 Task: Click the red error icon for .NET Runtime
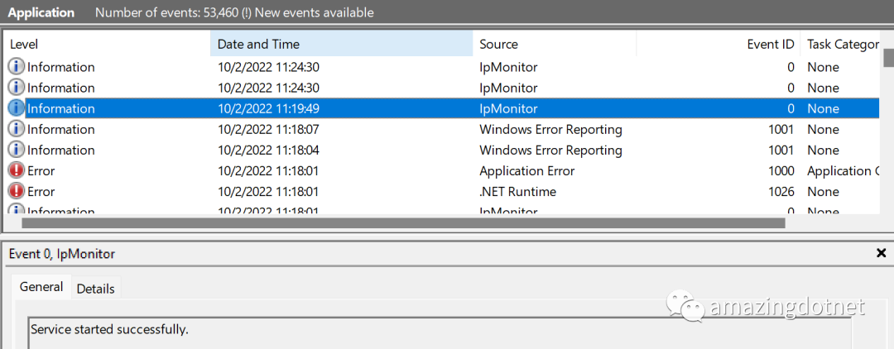[x=16, y=191]
